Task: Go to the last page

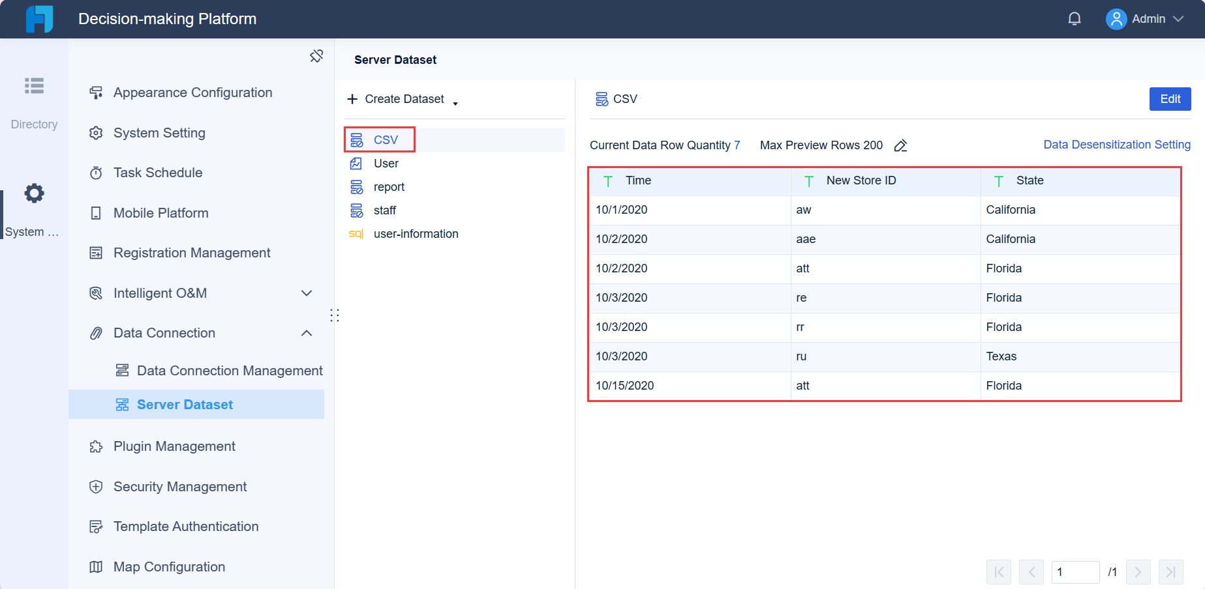Action: tap(1170, 572)
